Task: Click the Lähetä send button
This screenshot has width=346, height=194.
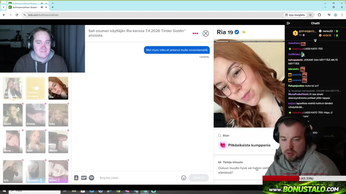Action: pyautogui.click(x=199, y=178)
